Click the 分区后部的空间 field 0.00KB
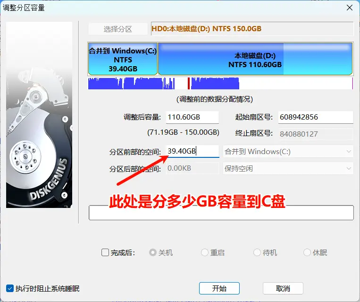Viewport: 360px width, 302px height. (192, 168)
